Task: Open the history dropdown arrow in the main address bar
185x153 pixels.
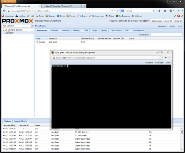Action: (x=115, y=11)
